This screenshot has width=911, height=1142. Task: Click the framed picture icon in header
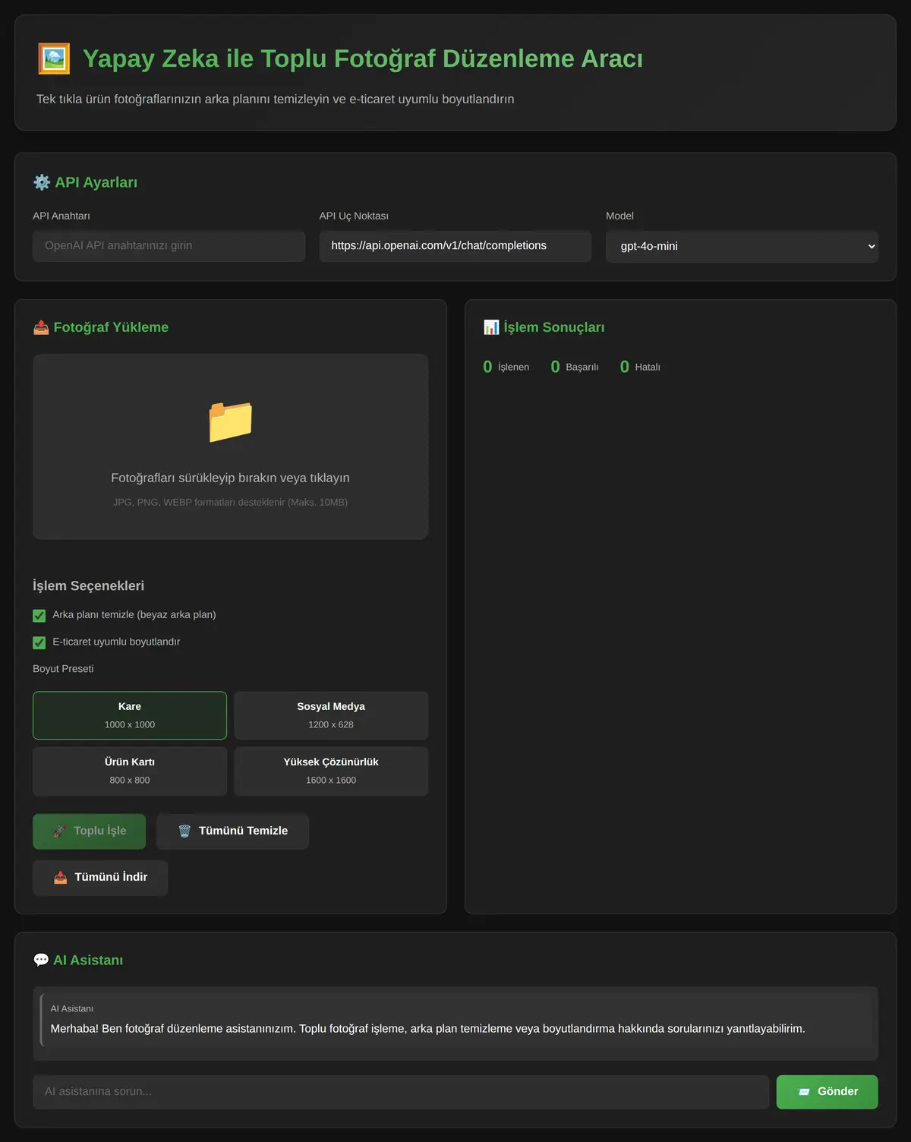54,58
